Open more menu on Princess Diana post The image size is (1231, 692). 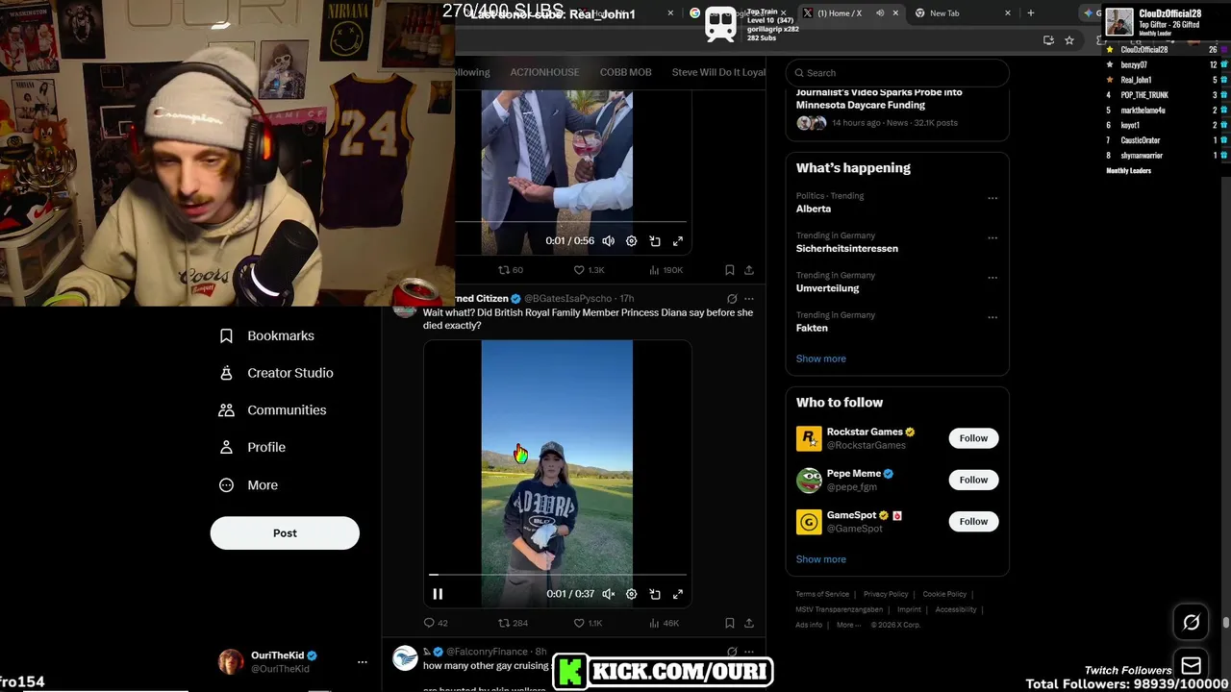tap(749, 299)
